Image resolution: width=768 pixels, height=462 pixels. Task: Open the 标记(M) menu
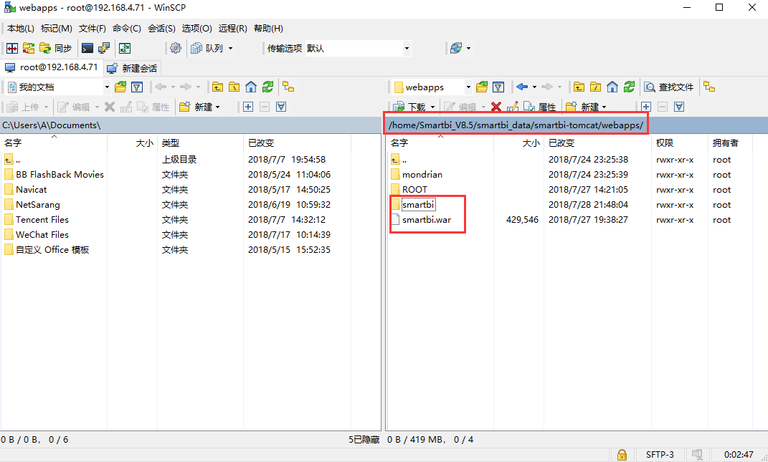pyautogui.click(x=57, y=29)
